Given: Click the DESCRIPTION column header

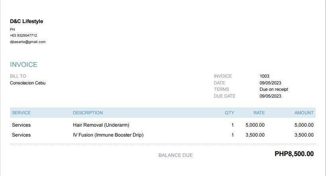Looking at the screenshot, I should click(88, 113).
